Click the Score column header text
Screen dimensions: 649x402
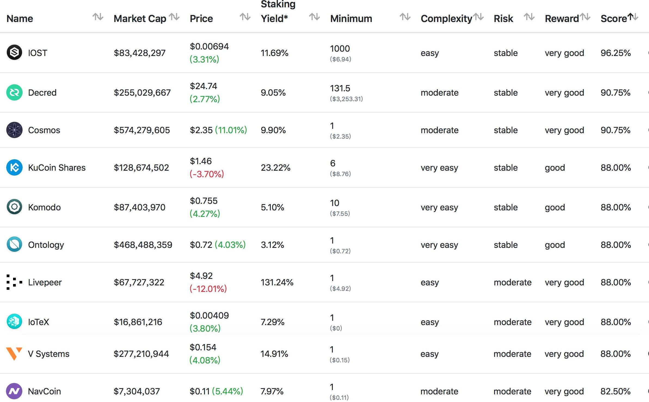[614, 18]
